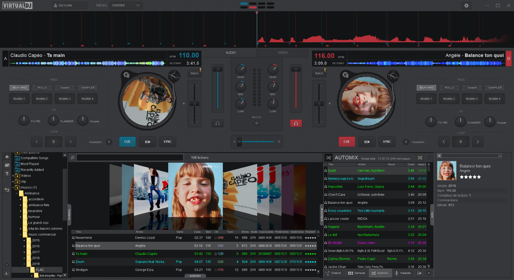Click the browser search input field

click(130, 158)
